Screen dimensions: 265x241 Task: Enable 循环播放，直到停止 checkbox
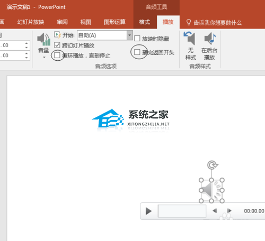57,55
